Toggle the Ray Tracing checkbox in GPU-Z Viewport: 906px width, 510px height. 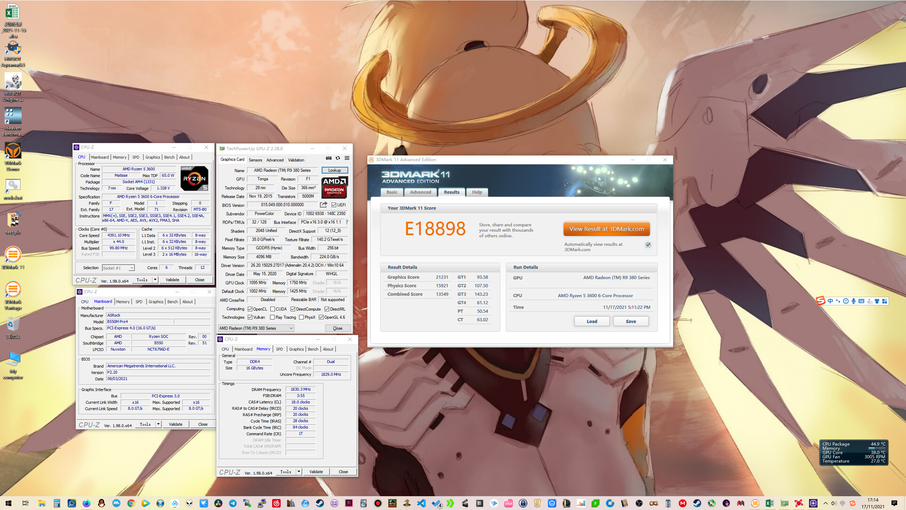(x=272, y=317)
